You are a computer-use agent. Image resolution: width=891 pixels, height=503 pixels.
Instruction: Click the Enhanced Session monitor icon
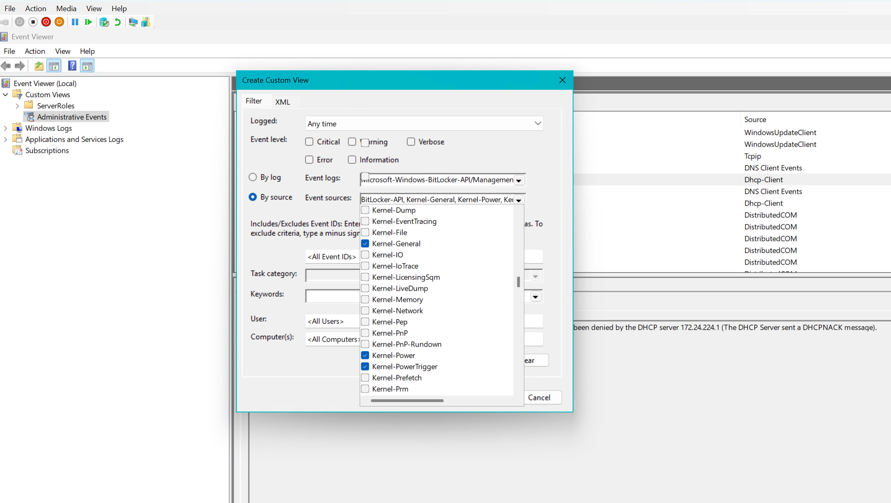[133, 22]
